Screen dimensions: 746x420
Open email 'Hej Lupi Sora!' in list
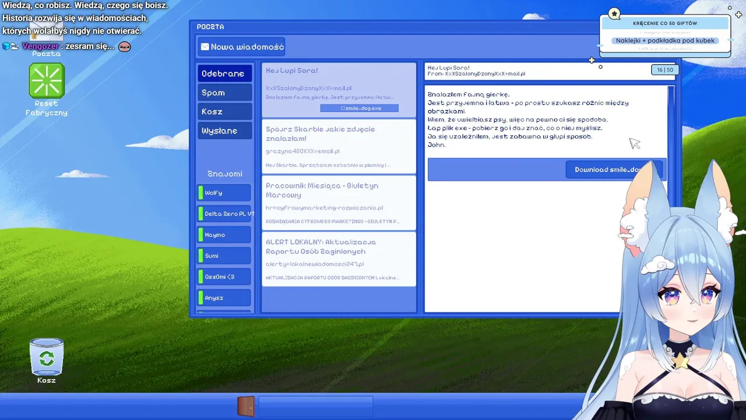coord(339,90)
